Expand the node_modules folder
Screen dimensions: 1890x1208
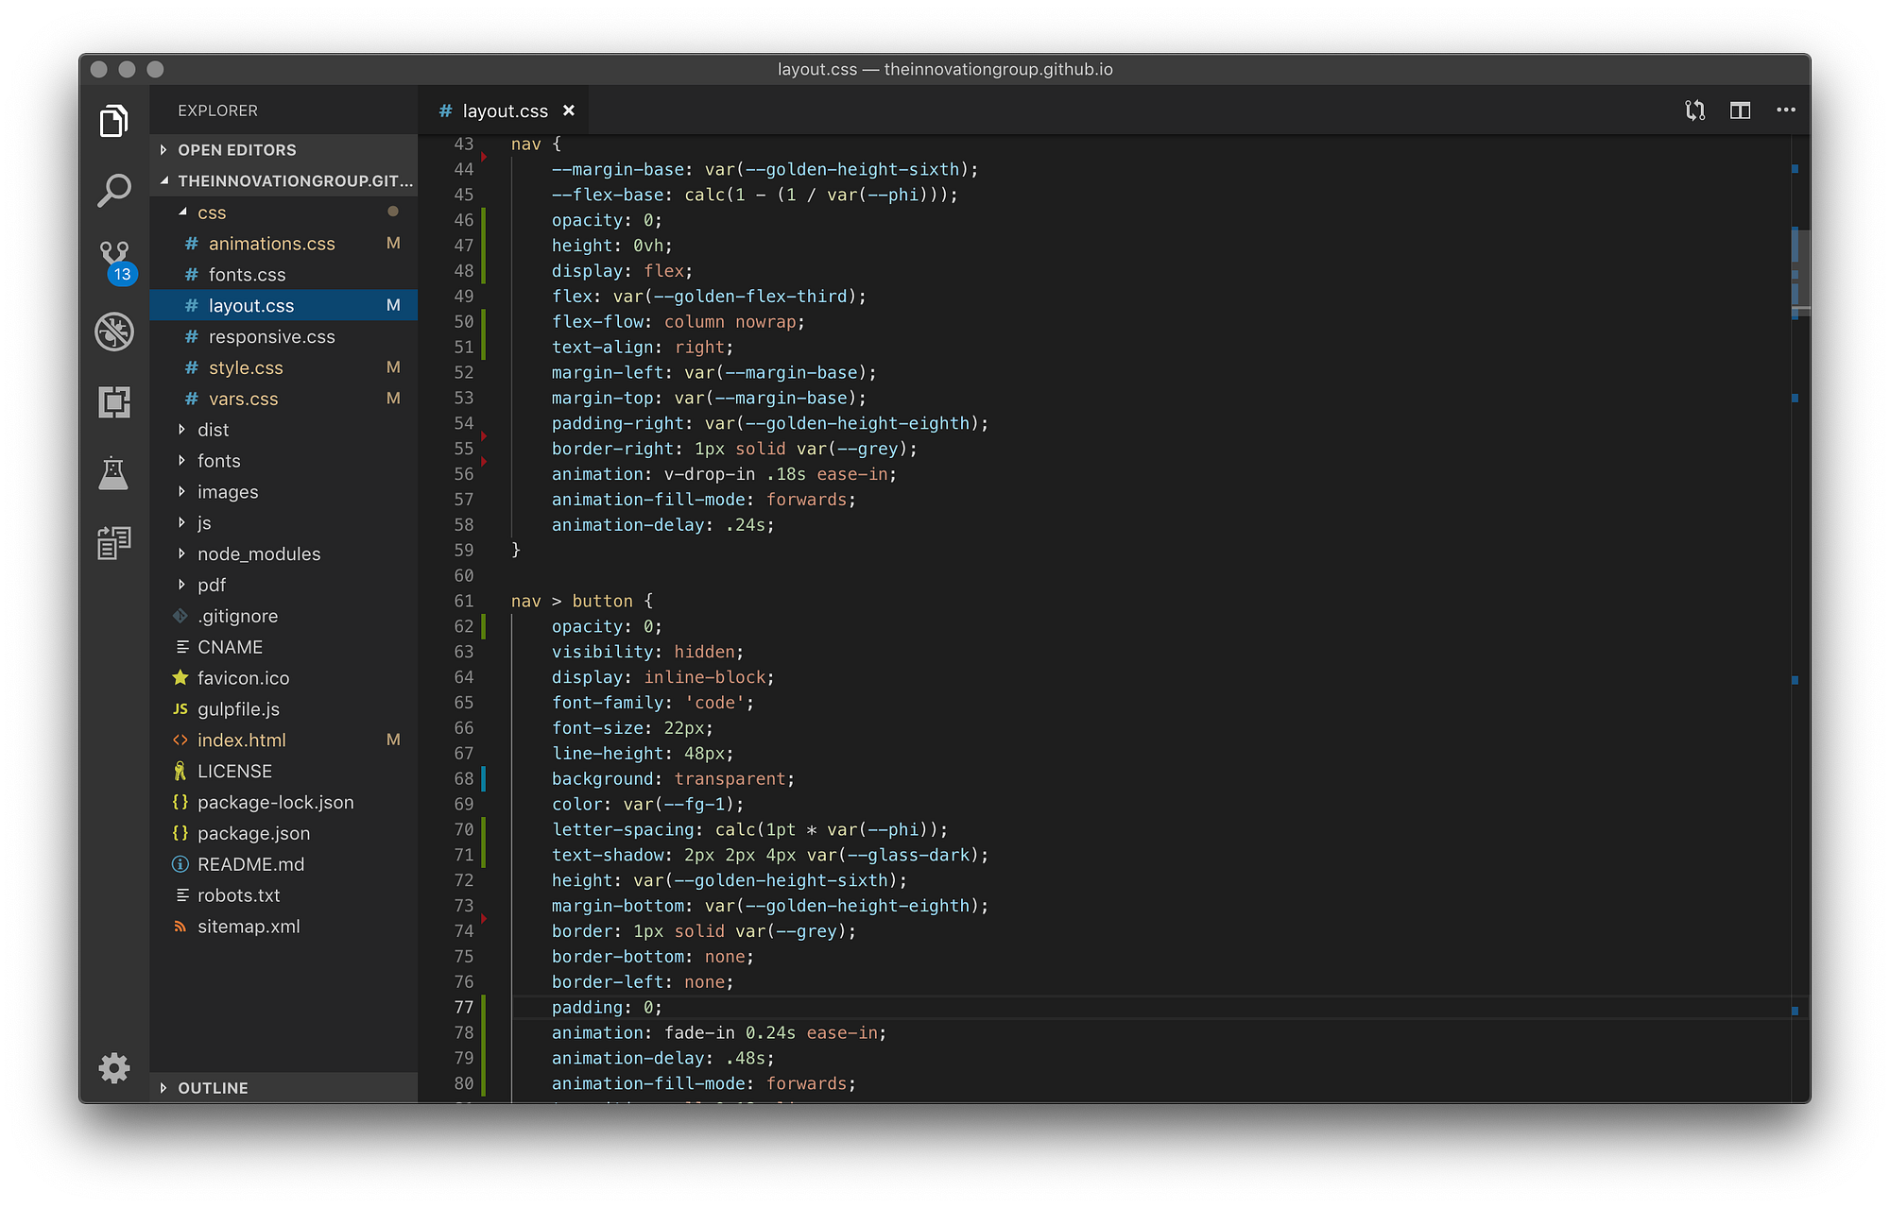[258, 554]
